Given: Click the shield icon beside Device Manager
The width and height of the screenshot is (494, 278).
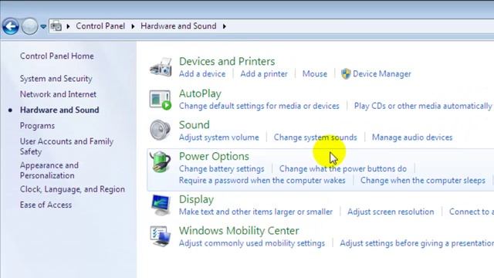Looking at the screenshot, I should [346, 74].
